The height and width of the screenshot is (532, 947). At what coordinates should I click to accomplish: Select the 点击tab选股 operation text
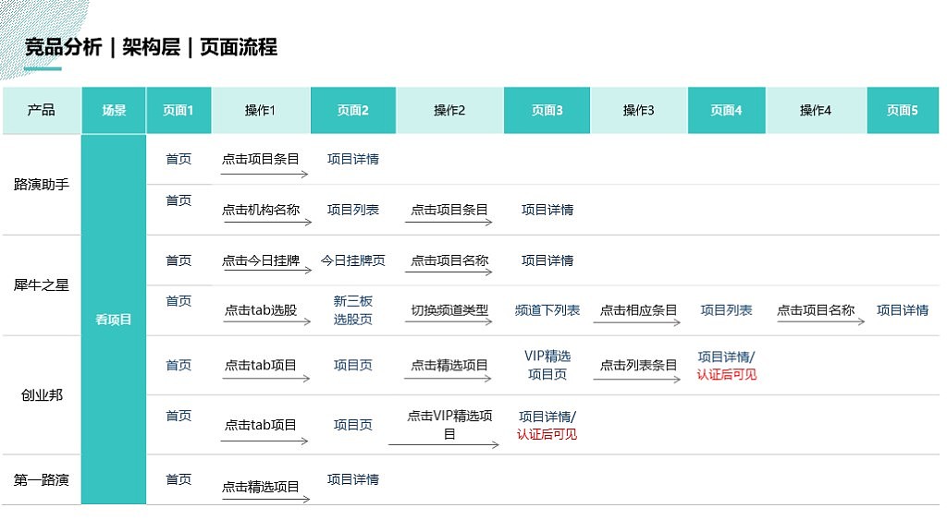tap(260, 310)
